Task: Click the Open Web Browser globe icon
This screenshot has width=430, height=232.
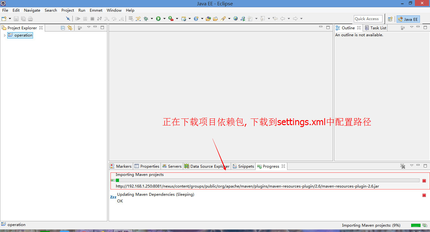Action: (x=236, y=19)
